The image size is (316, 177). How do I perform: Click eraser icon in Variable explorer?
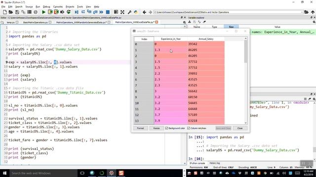204,22
